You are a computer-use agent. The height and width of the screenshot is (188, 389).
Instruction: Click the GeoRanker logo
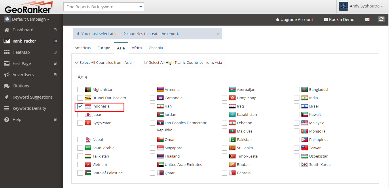pyautogui.click(x=29, y=7)
